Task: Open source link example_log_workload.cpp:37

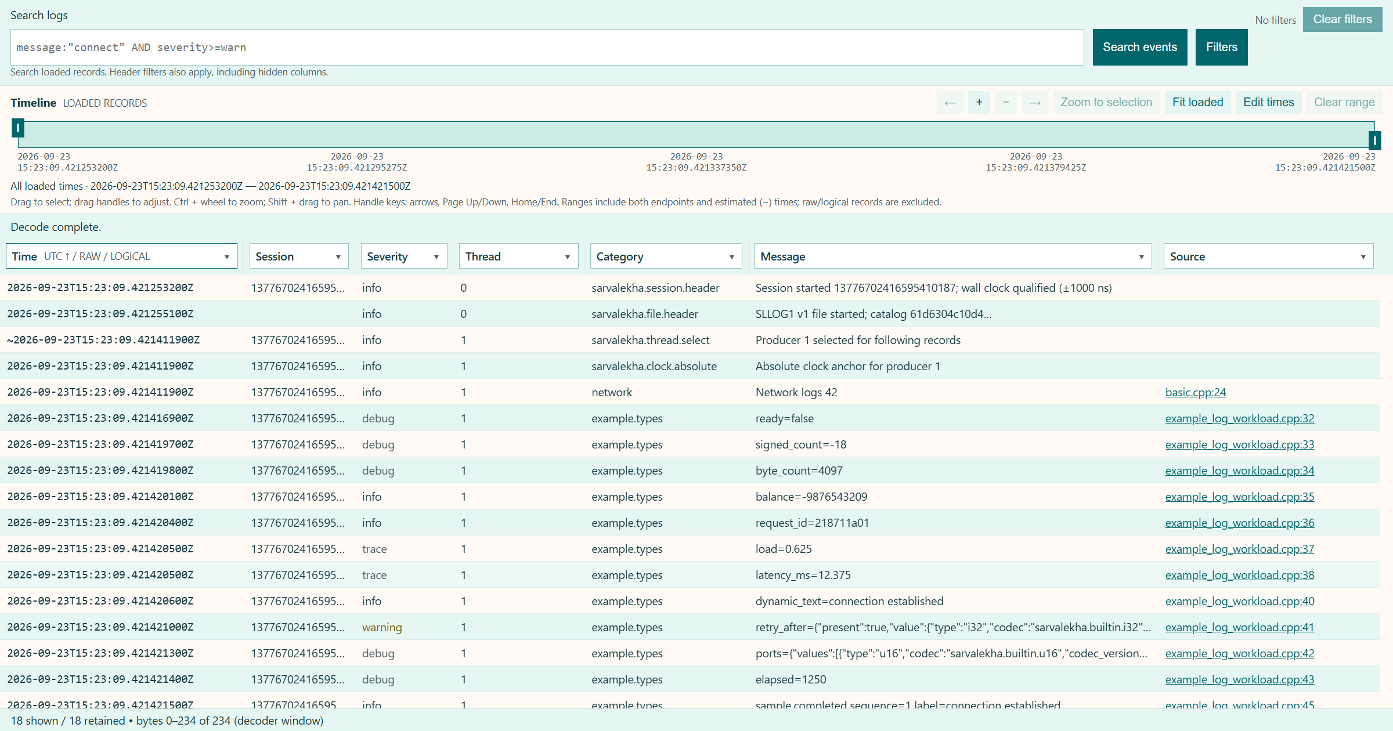Action: point(1239,549)
